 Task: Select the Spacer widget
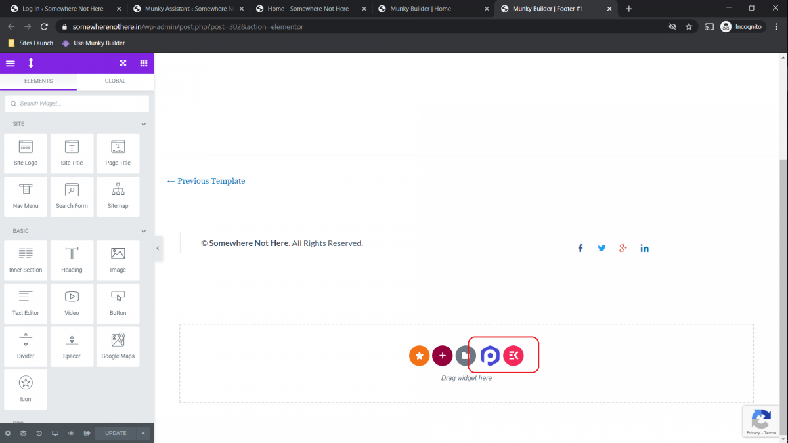coord(72,347)
